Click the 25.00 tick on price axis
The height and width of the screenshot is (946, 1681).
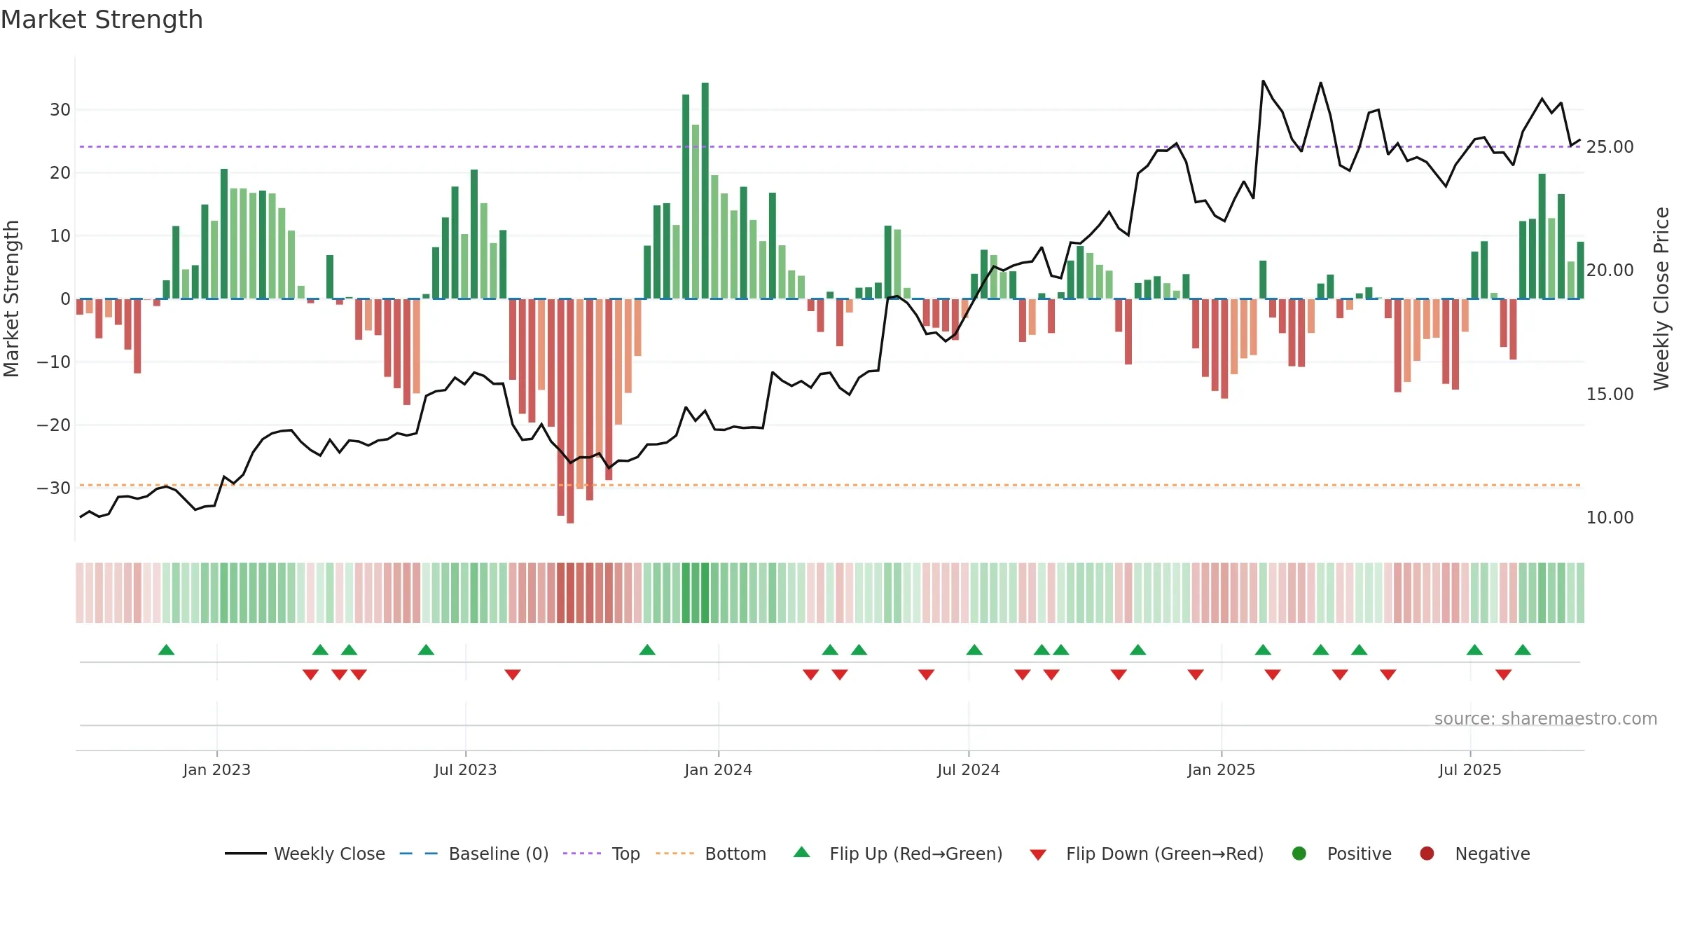point(1610,147)
